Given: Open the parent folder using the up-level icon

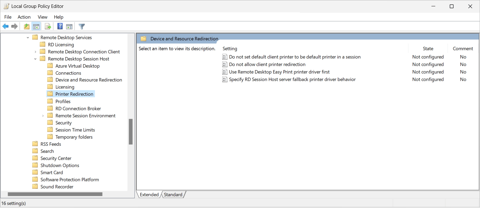Looking at the screenshot, I should pos(26,26).
